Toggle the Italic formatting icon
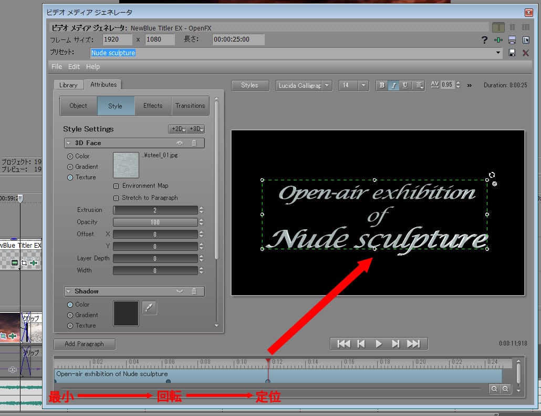 (393, 86)
